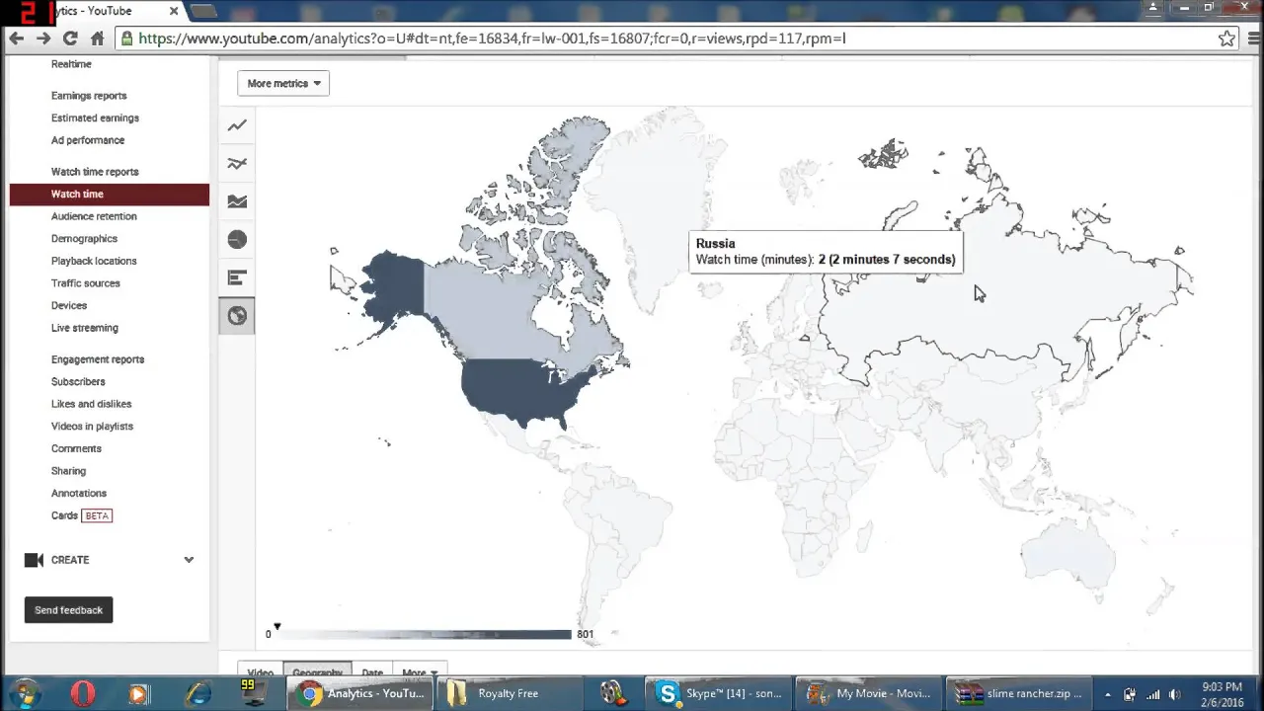
Task: Click the map legend gradient scale bar
Action: click(424, 634)
